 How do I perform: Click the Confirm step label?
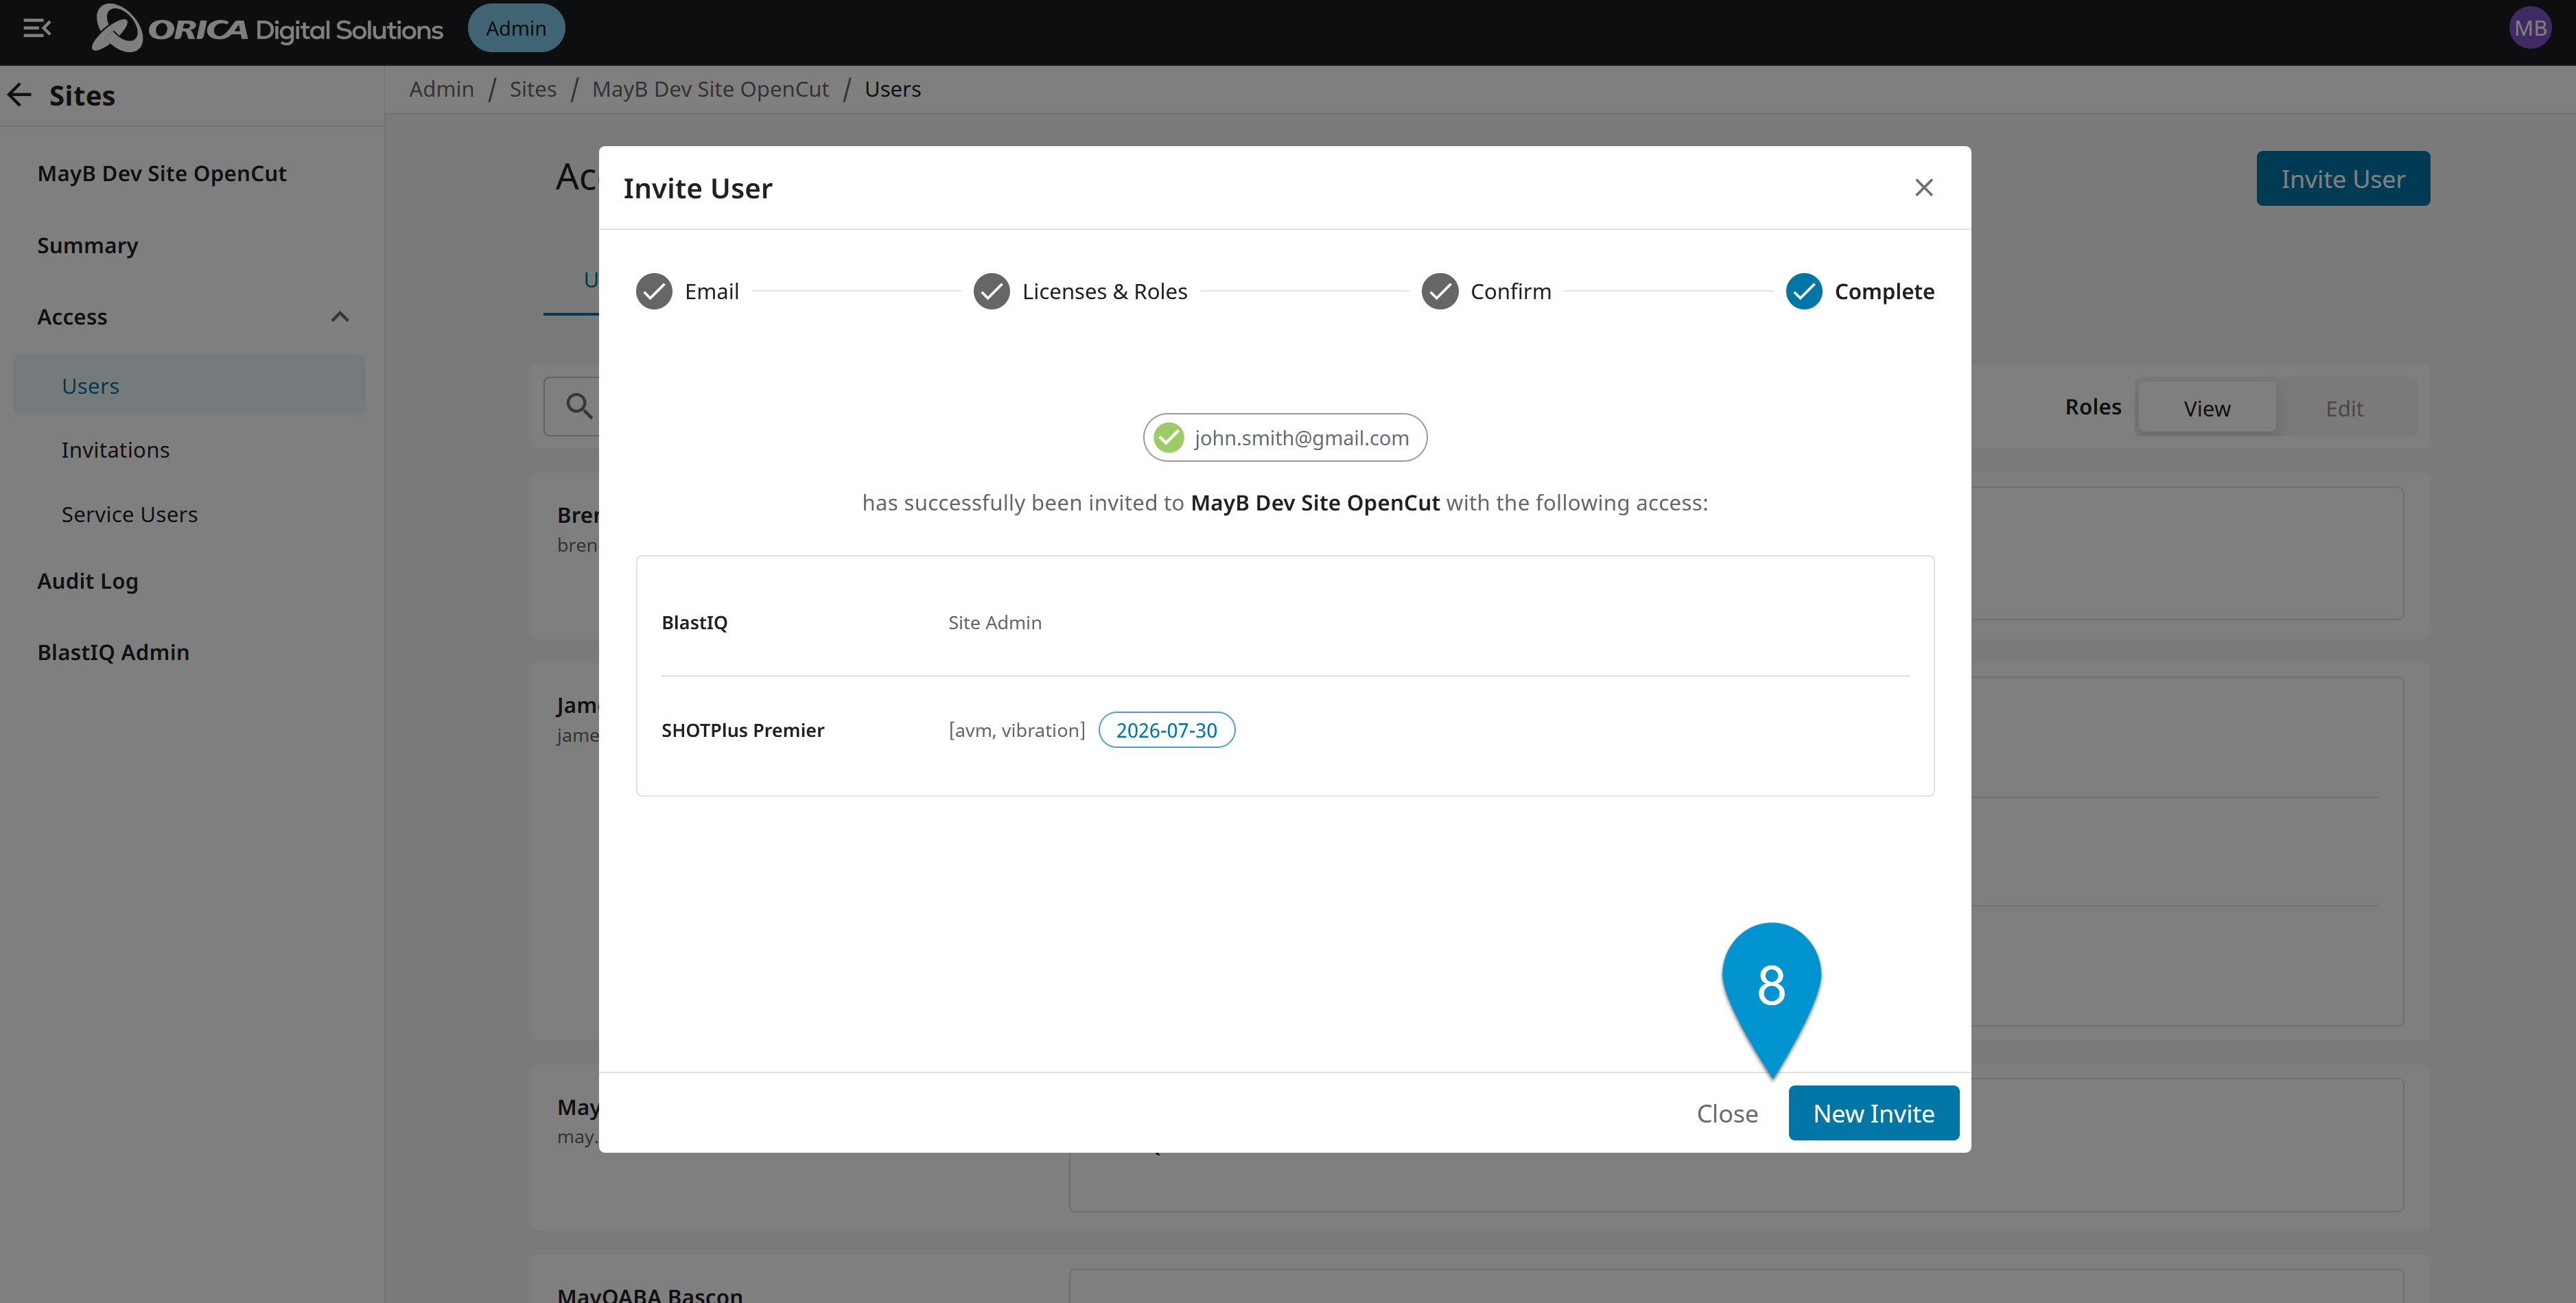click(x=1510, y=291)
